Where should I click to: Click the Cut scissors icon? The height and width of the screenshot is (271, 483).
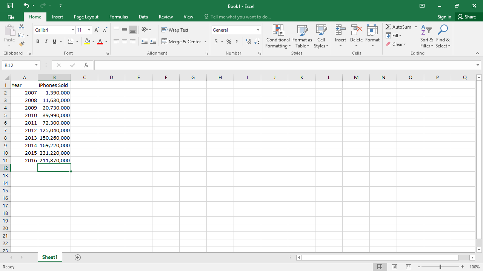pos(22,27)
